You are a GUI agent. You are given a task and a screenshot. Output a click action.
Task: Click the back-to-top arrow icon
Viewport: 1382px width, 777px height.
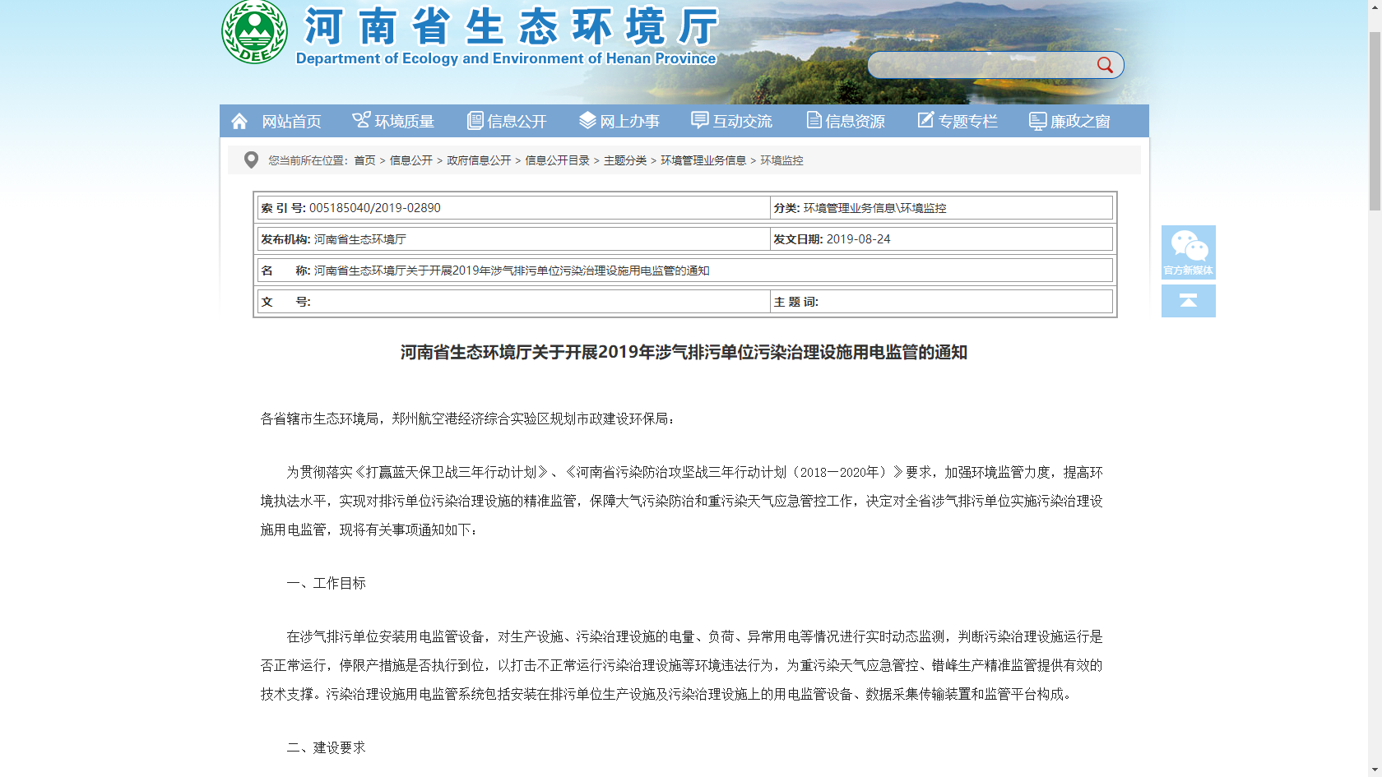point(1188,301)
